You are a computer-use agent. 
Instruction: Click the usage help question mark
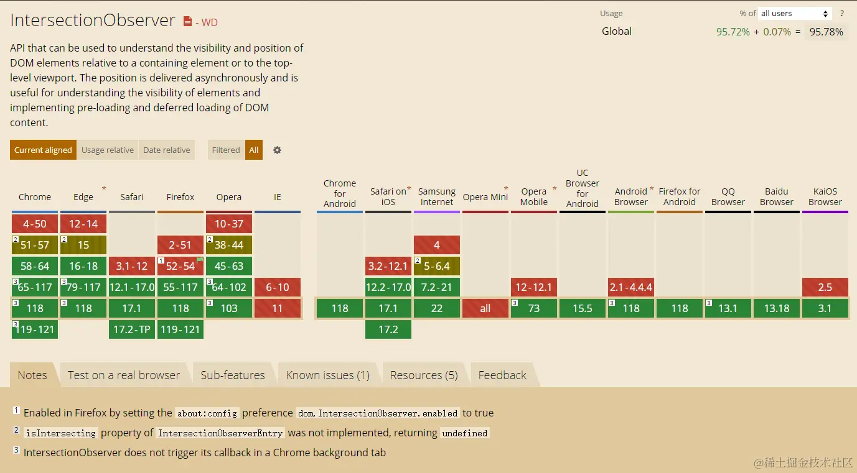click(843, 13)
